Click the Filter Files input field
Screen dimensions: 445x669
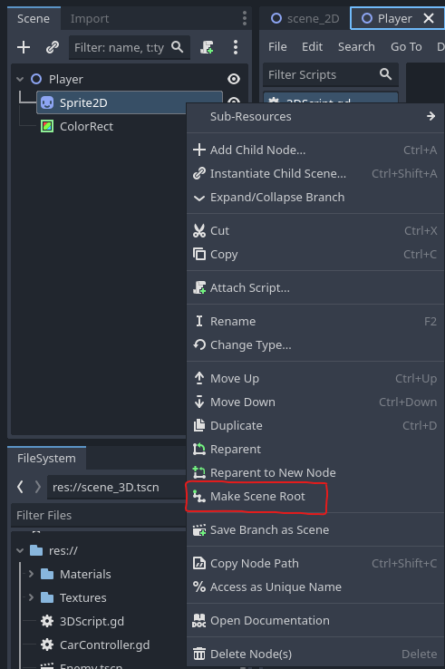point(98,515)
